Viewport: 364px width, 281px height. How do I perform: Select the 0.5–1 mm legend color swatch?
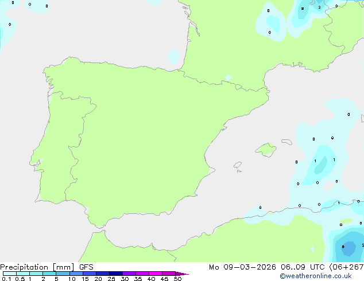pyautogui.click(x=23, y=274)
